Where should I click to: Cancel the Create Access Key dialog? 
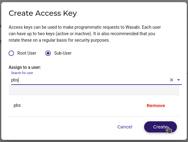pyautogui.click(x=125, y=127)
